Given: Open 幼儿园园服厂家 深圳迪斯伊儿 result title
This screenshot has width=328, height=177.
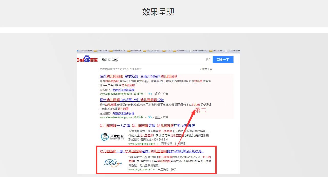Looking at the screenshot, I should [152, 151].
